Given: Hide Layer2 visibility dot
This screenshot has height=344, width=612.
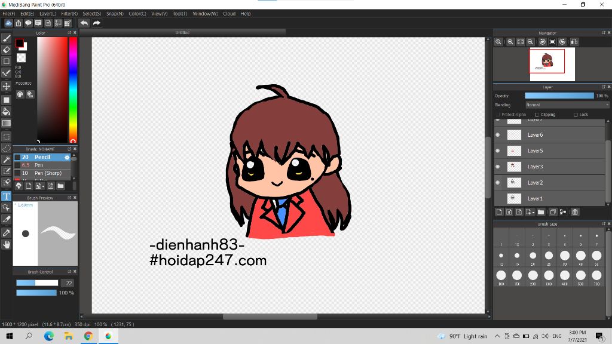Looking at the screenshot, I should coord(498,183).
